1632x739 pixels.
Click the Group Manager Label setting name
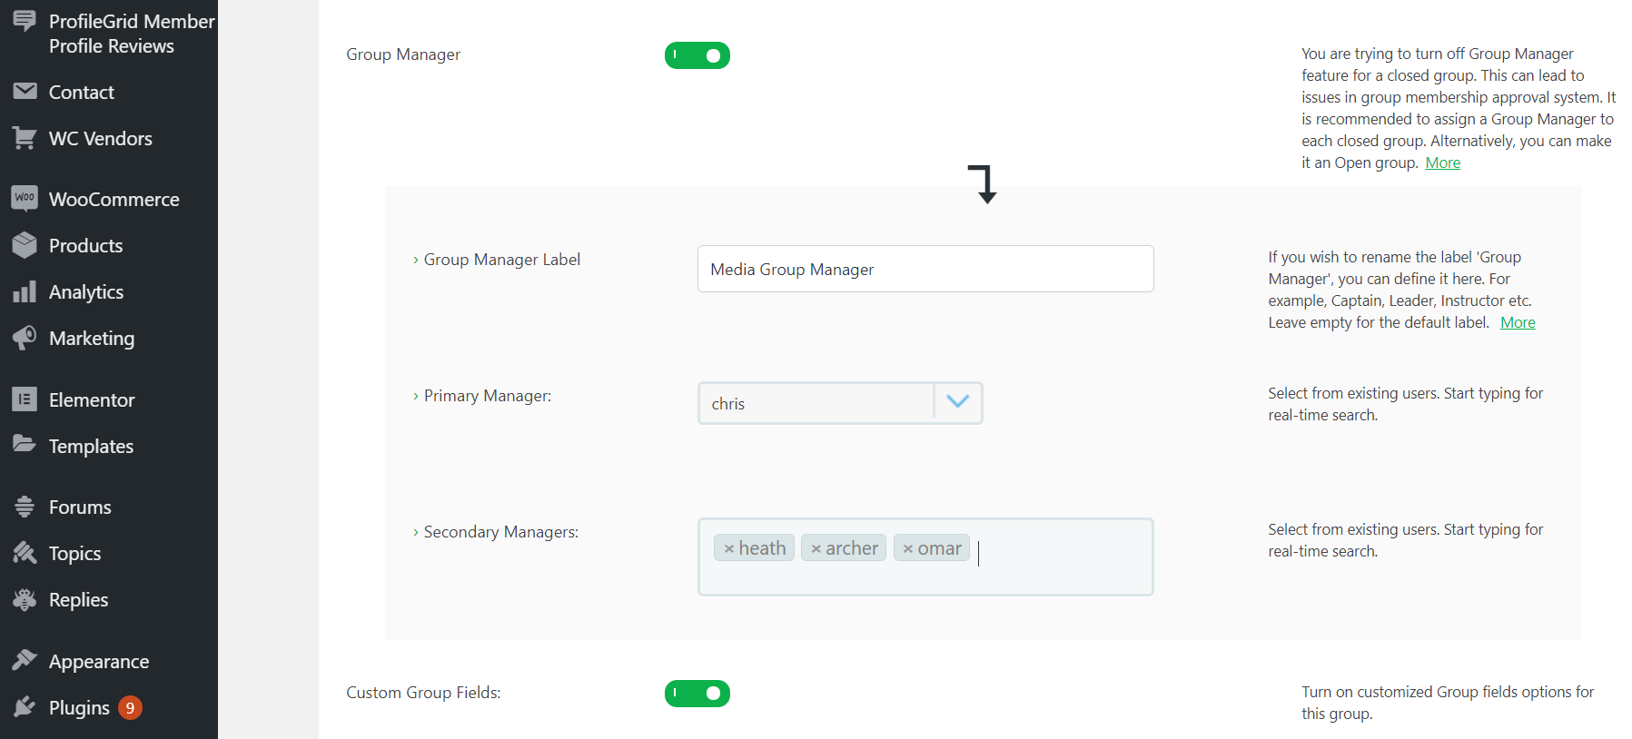[x=501, y=260]
